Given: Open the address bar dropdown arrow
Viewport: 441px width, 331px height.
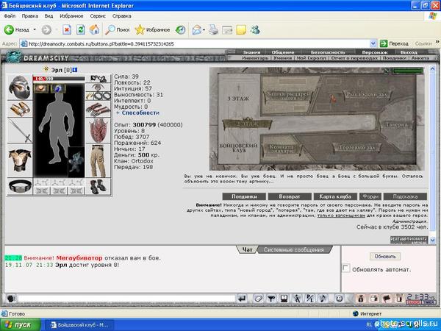Looking at the screenshot, I should [373, 43].
